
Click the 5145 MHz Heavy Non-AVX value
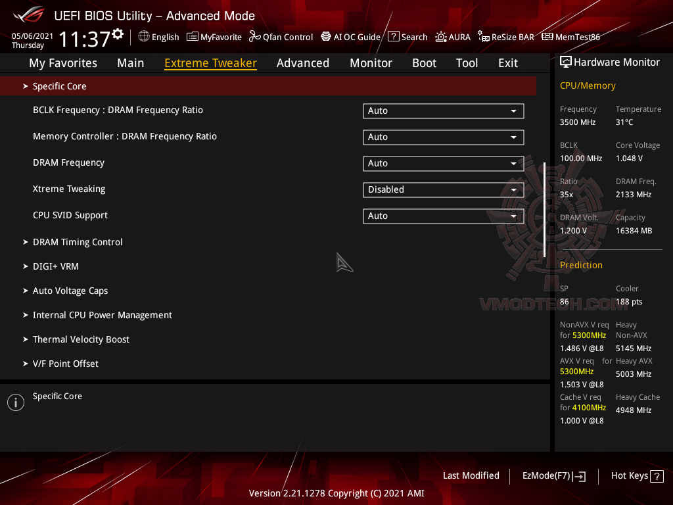[634, 349]
